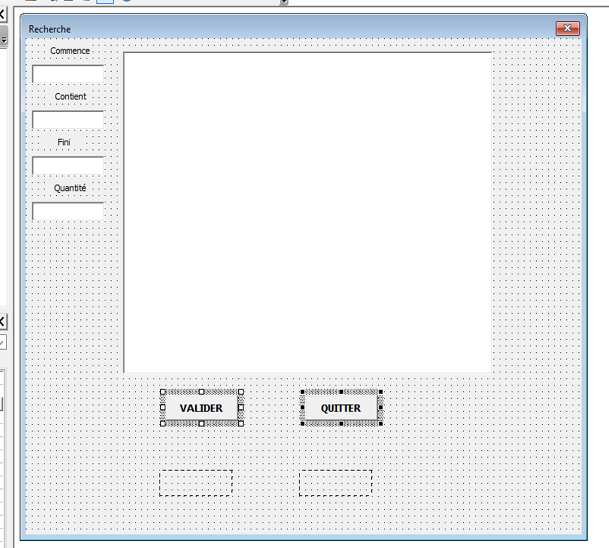Click the bottom-right black handle of QUITTER

pyautogui.click(x=381, y=424)
